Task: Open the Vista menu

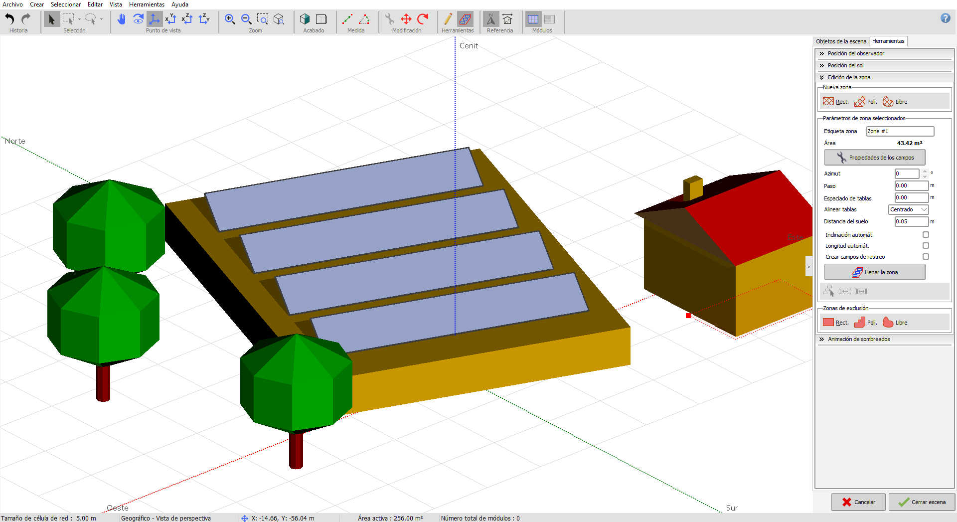Action: click(116, 4)
